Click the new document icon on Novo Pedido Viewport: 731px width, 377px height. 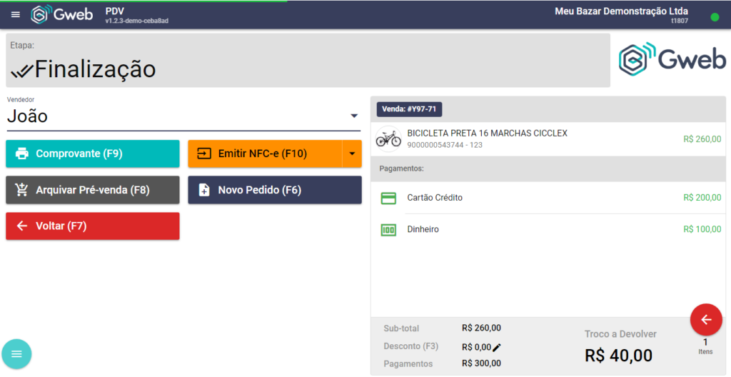tap(203, 190)
